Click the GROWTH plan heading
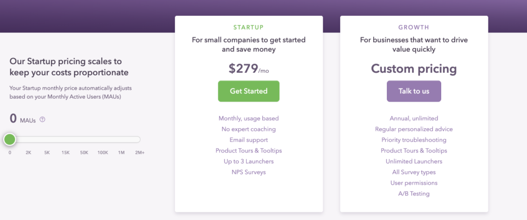Viewport: 527px width, 220px height. [x=414, y=28]
